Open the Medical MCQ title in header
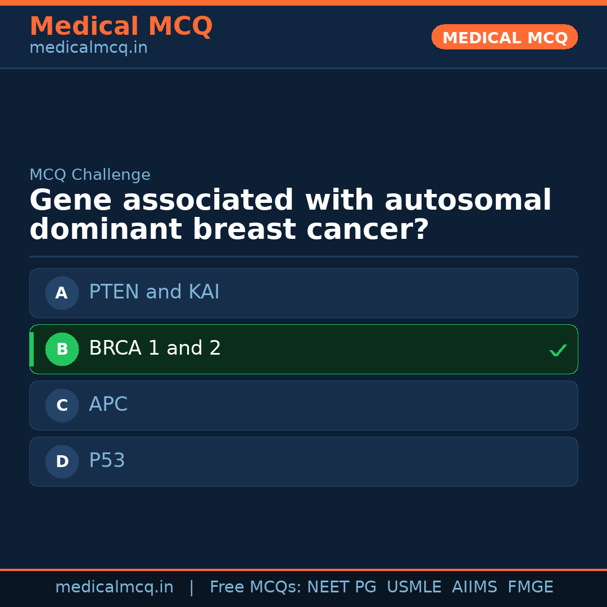 point(121,26)
